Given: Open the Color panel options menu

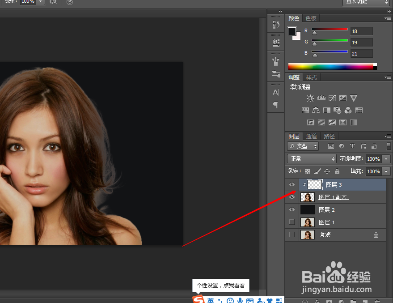Looking at the screenshot, I should coord(388,18).
